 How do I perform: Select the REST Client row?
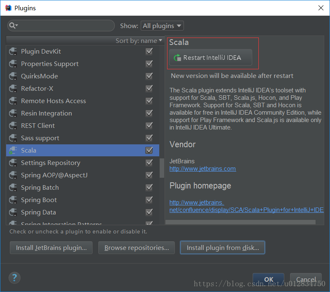coord(83,125)
